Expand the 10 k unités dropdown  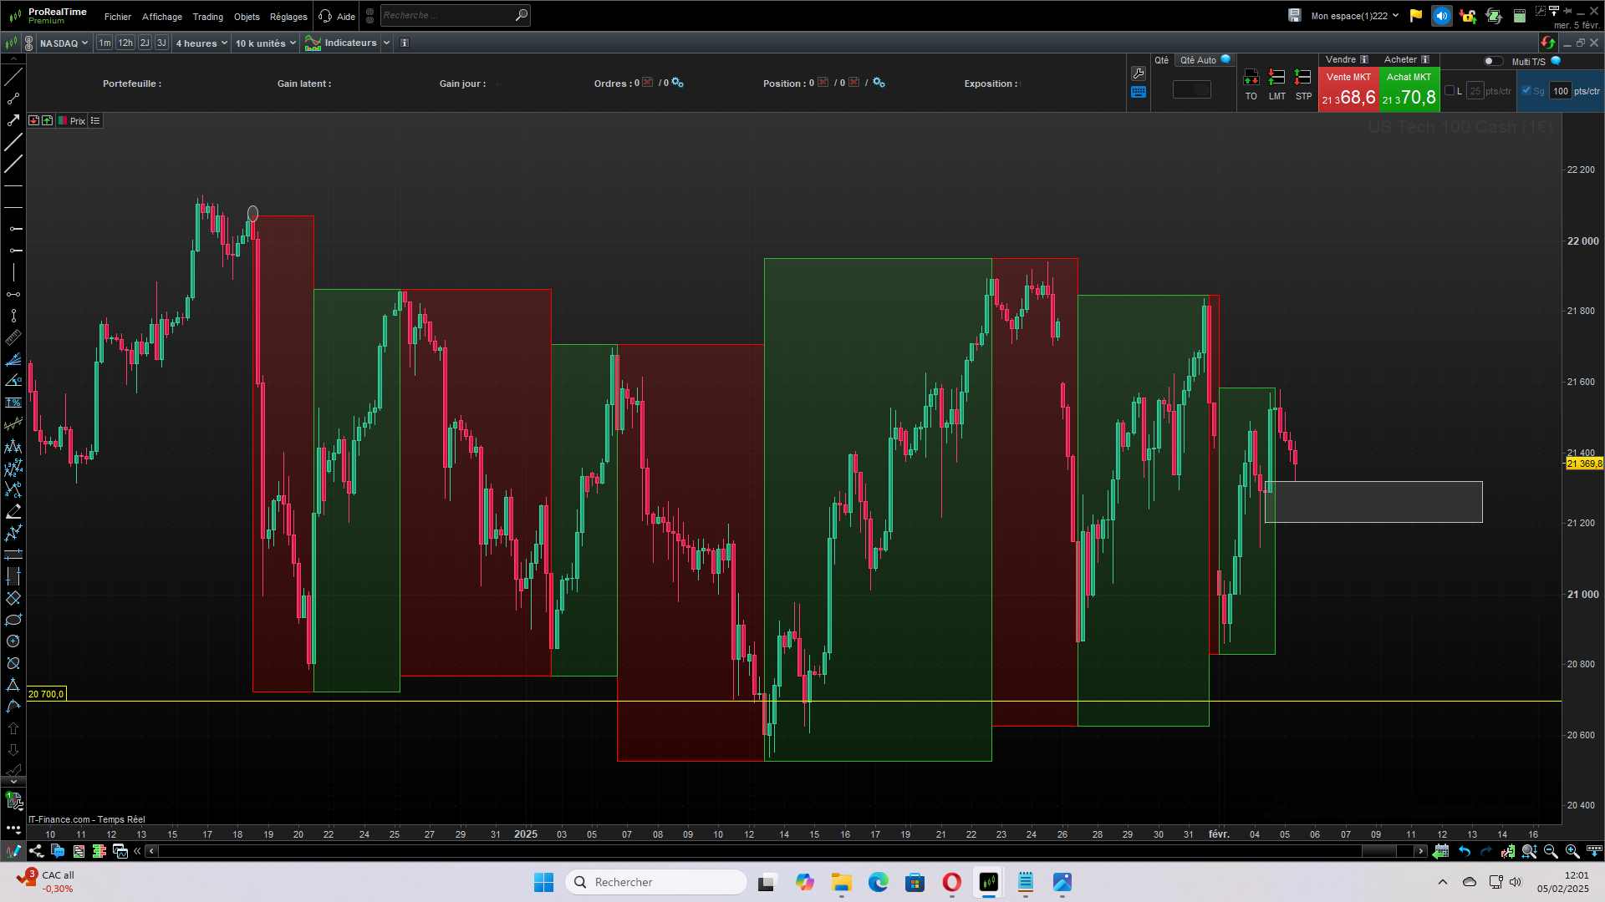266,43
